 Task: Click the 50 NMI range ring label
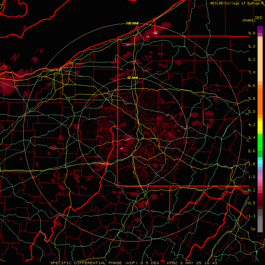point(132,78)
